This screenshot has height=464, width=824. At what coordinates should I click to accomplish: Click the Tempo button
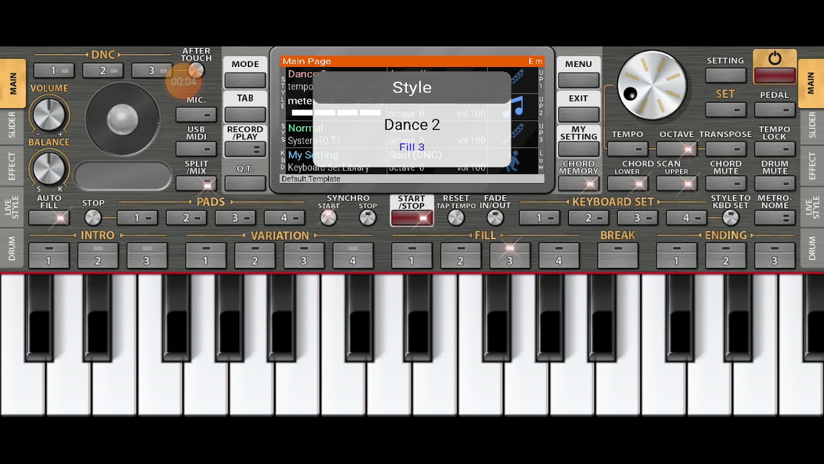[627, 149]
